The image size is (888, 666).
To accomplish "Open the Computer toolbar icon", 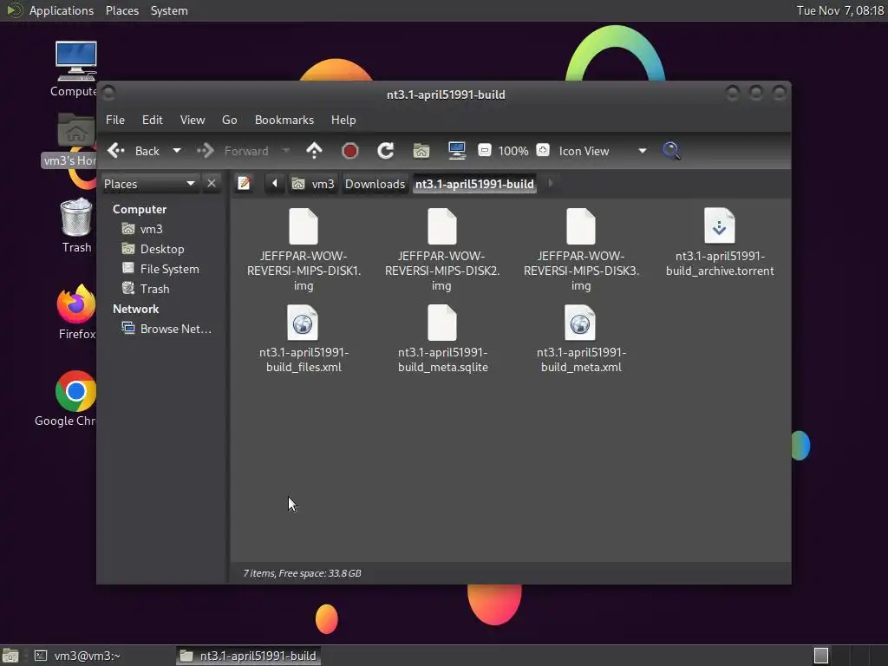I will coord(456,151).
